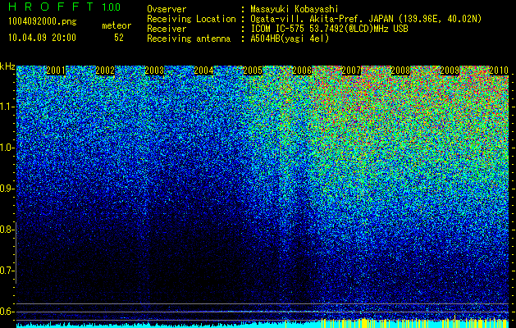Click the 0.9 frequency axis label
Image resolution: width=516 pixels, height=328 pixels.
pyautogui.click(x=7, y=189)
